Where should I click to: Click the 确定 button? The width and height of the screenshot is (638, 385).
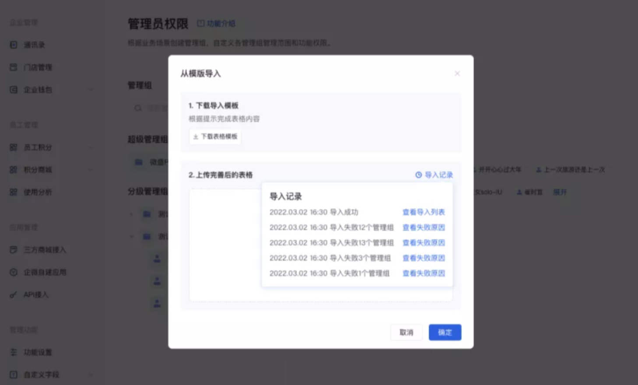pos(445,332)
